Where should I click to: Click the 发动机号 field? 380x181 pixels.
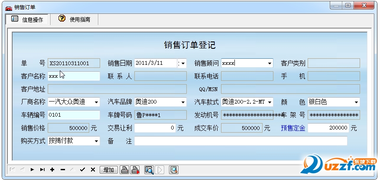247,115
